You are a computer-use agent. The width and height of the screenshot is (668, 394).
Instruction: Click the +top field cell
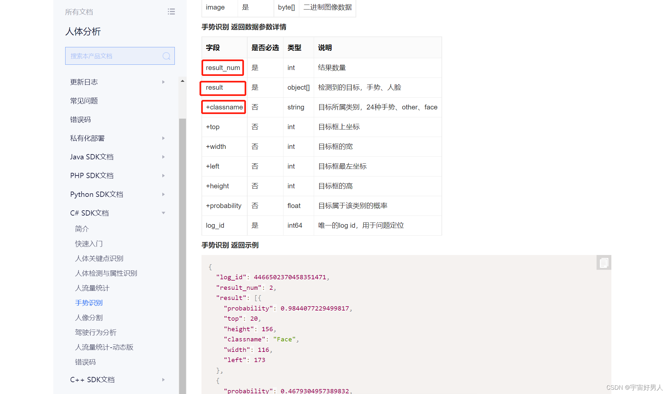(x=224, y=127)
